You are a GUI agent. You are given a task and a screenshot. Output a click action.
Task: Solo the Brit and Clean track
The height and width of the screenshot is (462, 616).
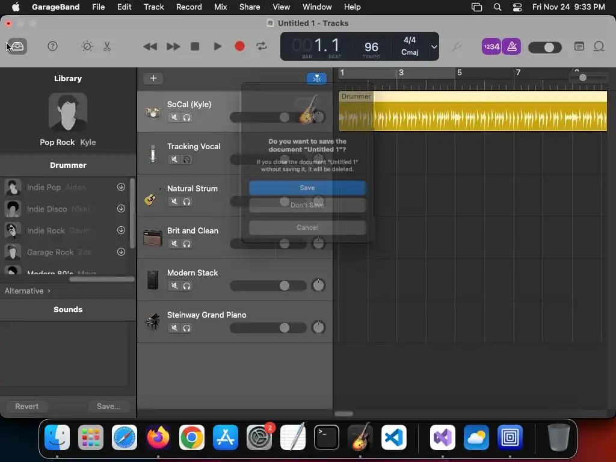(x=186, y=244)
